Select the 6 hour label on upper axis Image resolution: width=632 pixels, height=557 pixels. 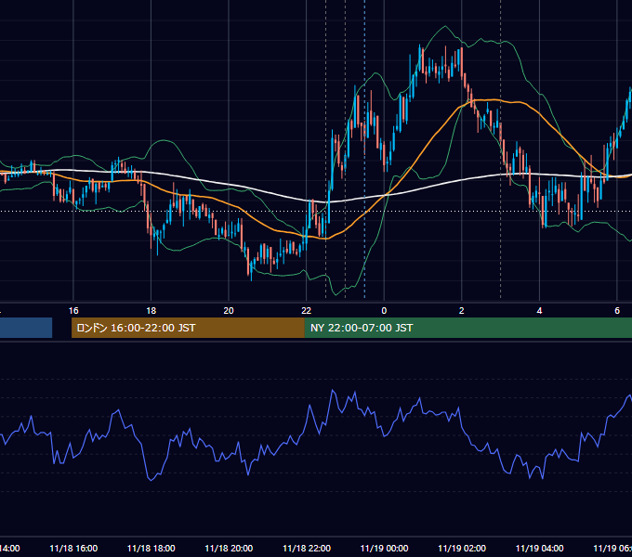pyautogui.click(x=617, y=311)
